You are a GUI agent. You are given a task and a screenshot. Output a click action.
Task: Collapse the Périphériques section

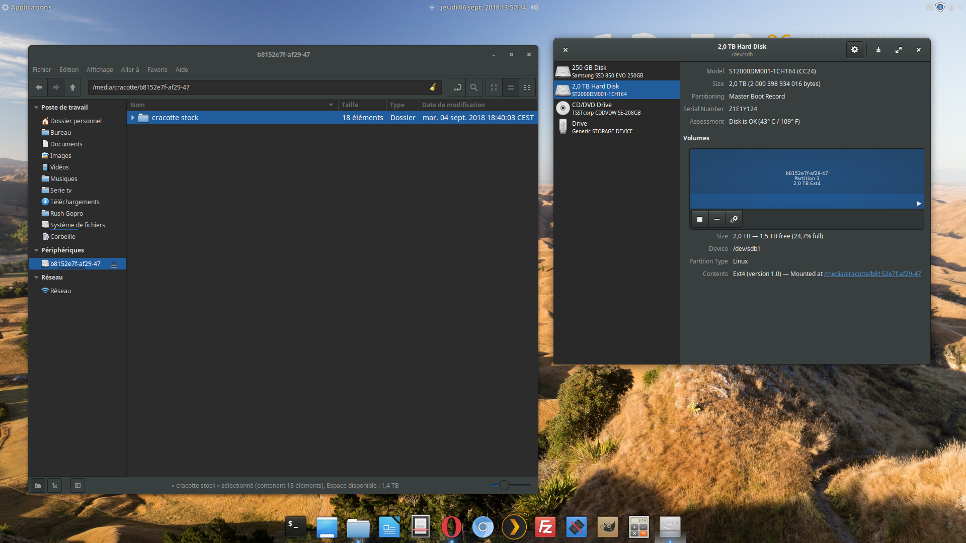pyautogui.click(x=36, y=250)
